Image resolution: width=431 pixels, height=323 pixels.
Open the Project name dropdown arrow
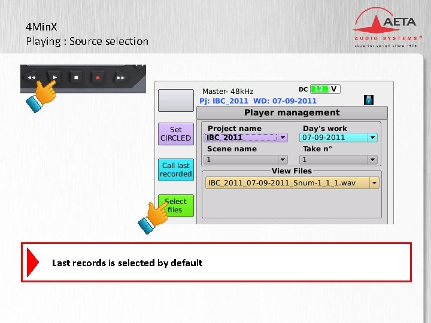tap(283, 138)
